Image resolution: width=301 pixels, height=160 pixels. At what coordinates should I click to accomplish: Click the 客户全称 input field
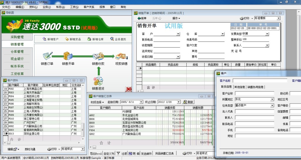(x=255, y=93)
